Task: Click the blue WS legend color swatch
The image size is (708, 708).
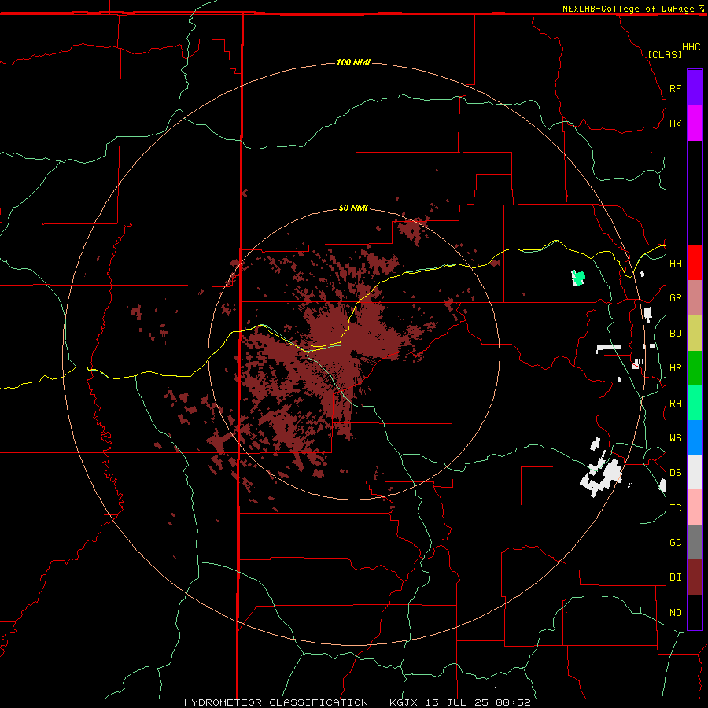Action: (x=695, y=437)
